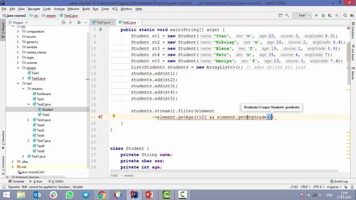Collapse the stream folder
356x200 pixels.
(x=18, y=68)
